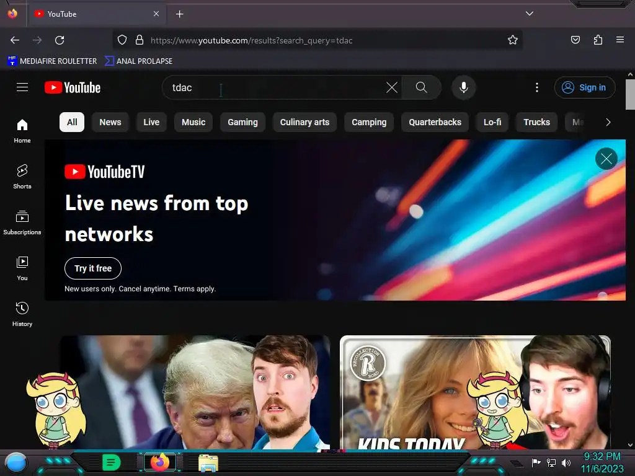Open the Firefox application menu
This screenshot has height=476, width=635.
(620, 40)
